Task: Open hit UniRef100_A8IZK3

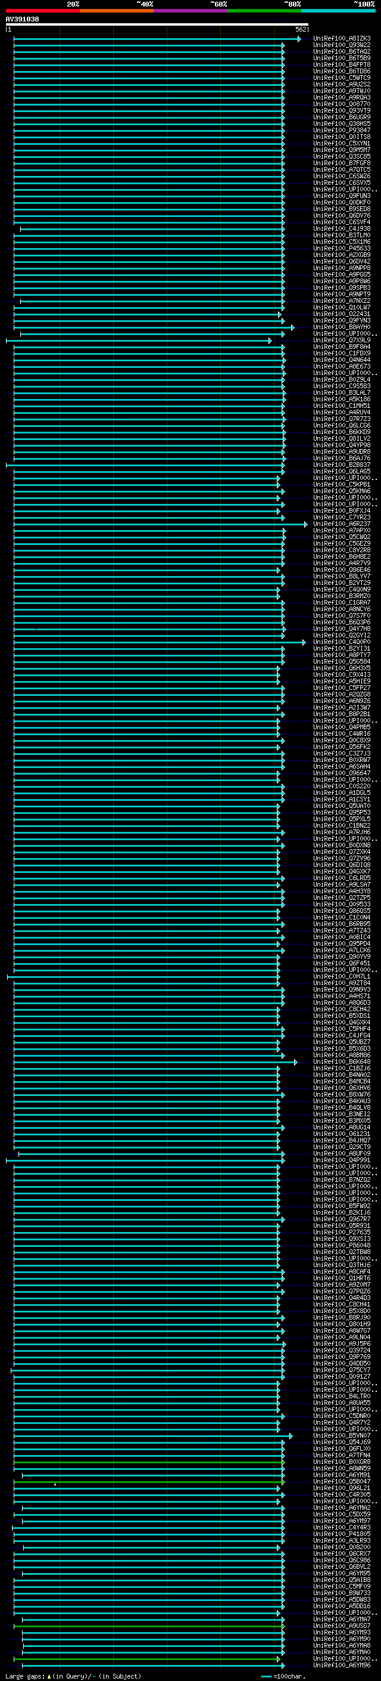Action: click(342, 39)
